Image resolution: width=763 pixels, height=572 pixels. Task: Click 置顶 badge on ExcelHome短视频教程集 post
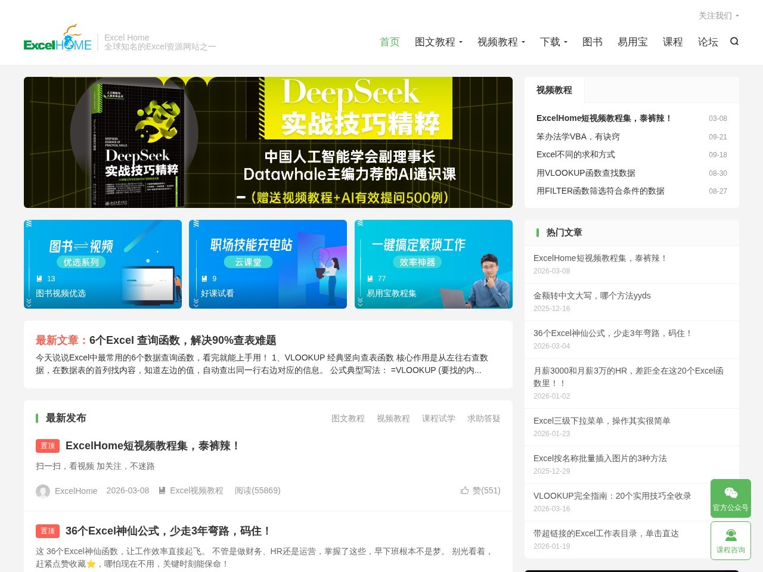[48, 446]
